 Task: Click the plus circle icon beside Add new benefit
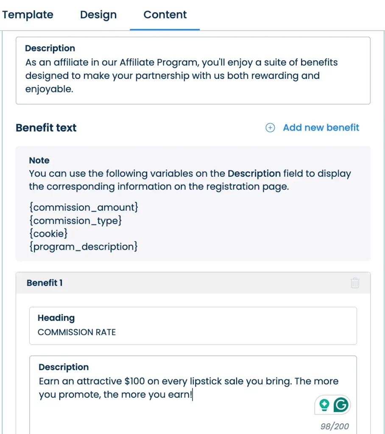pyautogui.click(x=270, y=128)
